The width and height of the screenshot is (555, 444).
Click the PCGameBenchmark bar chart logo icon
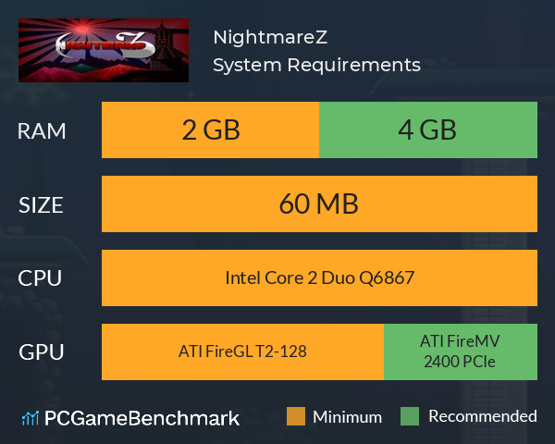[x=31, y=418]
